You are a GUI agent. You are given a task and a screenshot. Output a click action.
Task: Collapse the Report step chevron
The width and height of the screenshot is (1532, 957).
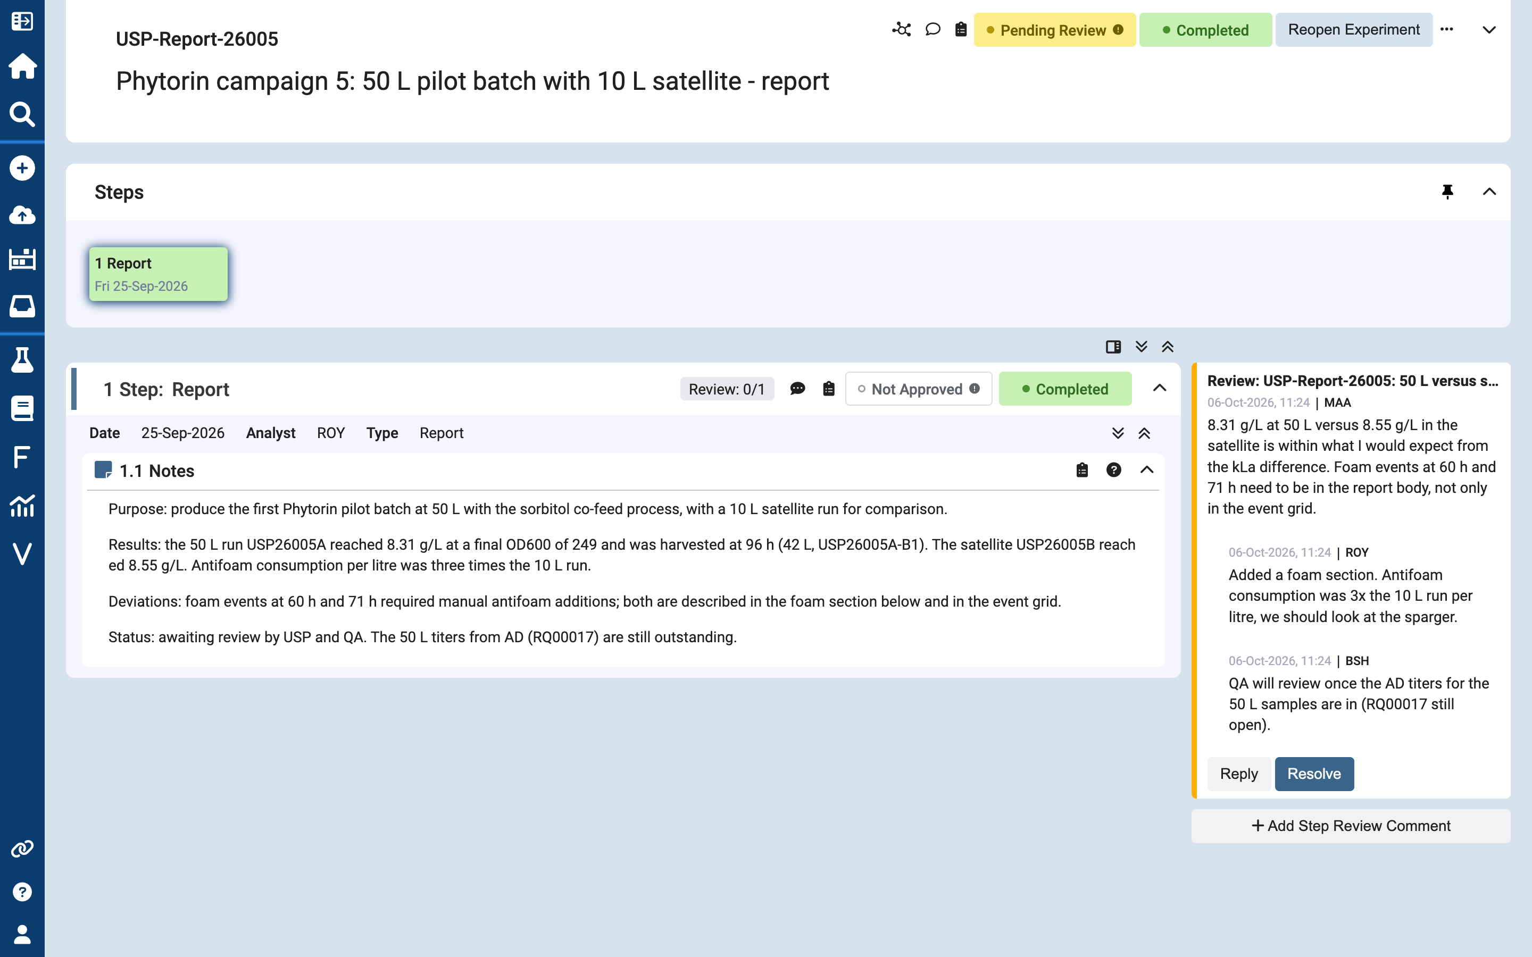coord(1159,389)
